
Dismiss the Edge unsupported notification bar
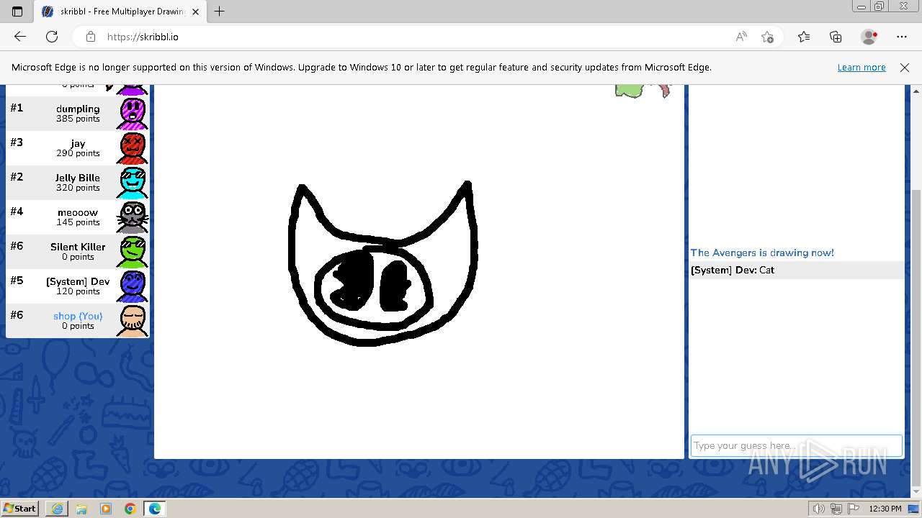pyautogui.click(x=905, y=67)
